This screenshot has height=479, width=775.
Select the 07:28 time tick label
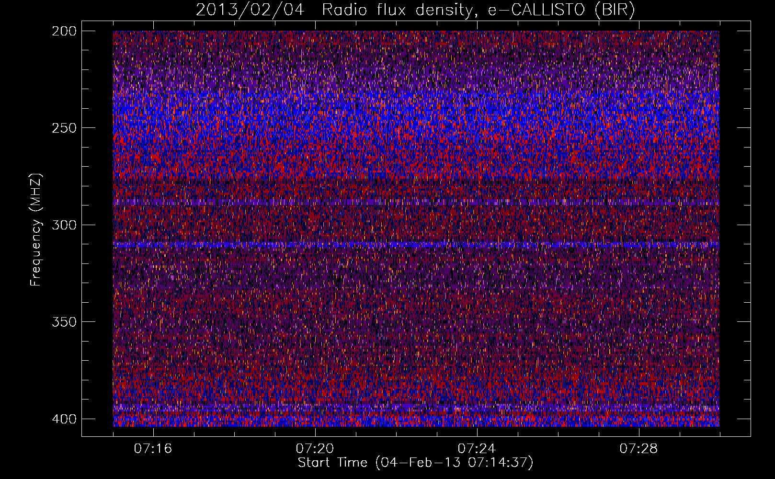coord(639,449)
